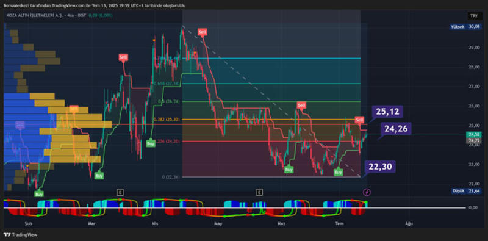This screenshot has height=241, width=488.
Task: Click the Şub month label on time axis
Action: (28, 223)
